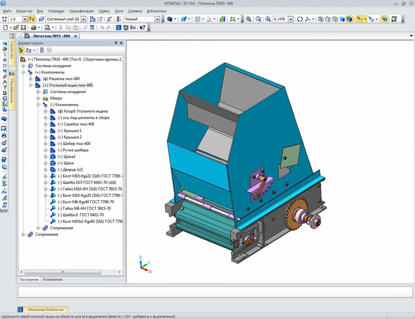This screenshot has width=415, height=319.
Task: Expand the Системы координат top node
Action: (x=23, y=66)
